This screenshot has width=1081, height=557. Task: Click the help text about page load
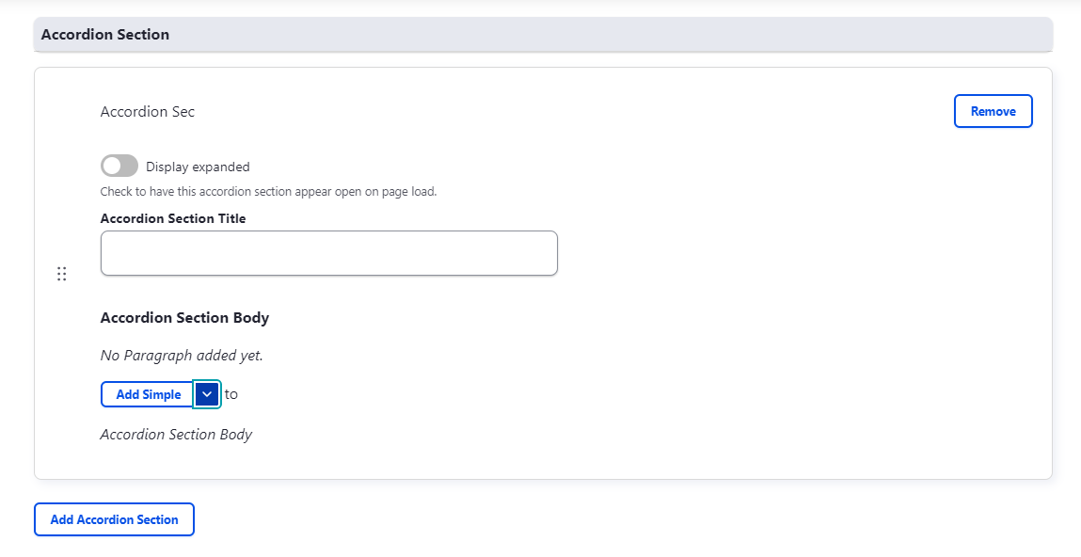268,191
